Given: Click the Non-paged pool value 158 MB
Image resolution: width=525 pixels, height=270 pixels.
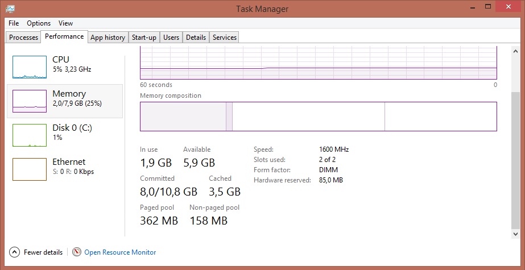Looking at the screenshot, I should (209, 221).
